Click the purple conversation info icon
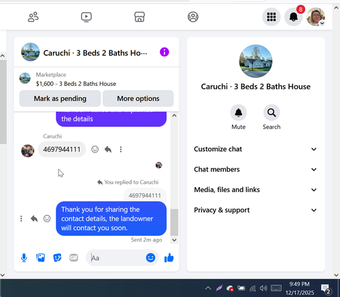 [165, 52]
